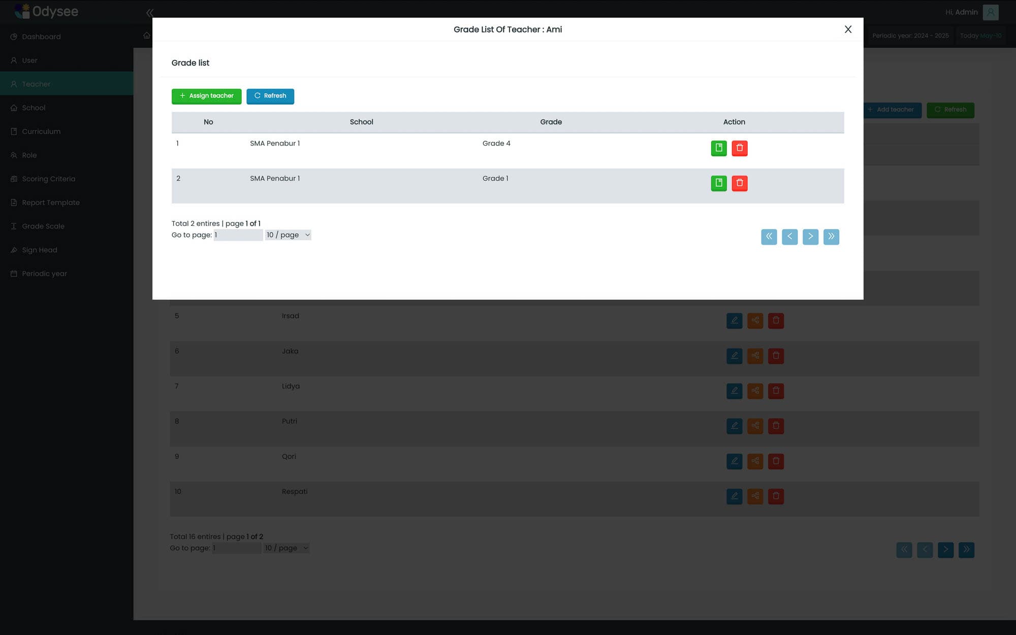Delete Grade 1 assignment using red trash icon
This screenshot has height=635, width=1016.
point(740,183)
